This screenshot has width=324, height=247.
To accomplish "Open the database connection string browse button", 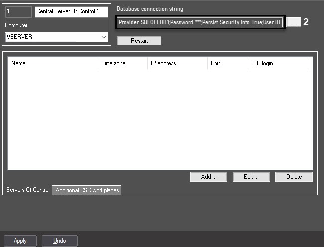I will coord(294,22).
